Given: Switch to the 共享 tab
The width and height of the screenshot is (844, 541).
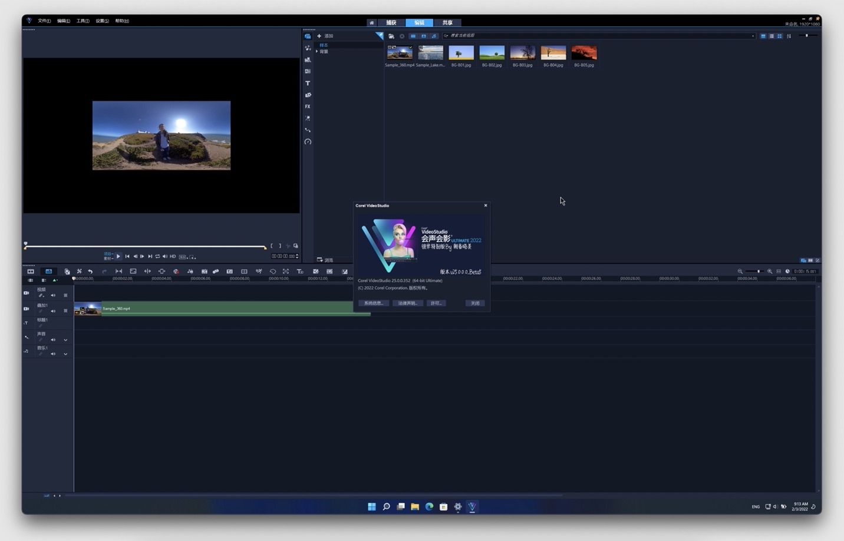Looking at the screenshot, I should point(447,22).
